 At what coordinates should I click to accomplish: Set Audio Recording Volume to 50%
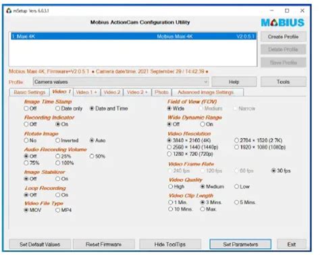pyautogui.click(x=97, y=156)
